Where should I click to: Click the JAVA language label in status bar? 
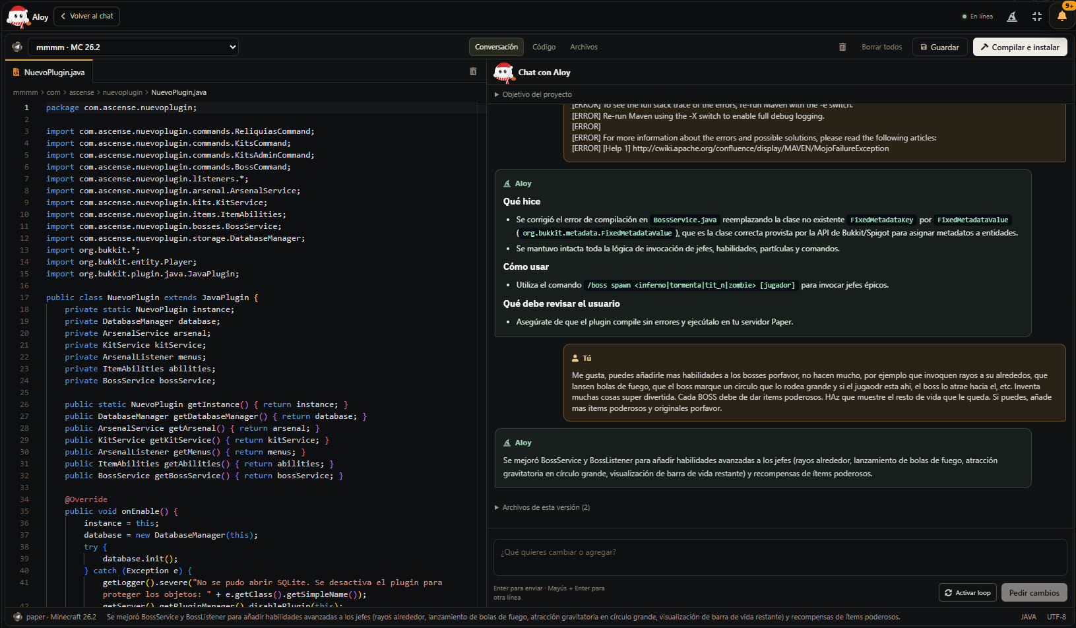coord(1029,617)
